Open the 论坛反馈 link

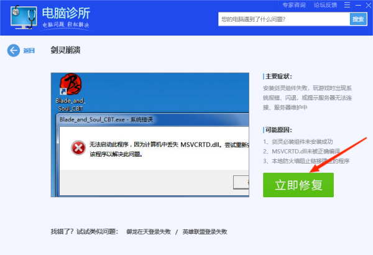pos(325,5)
